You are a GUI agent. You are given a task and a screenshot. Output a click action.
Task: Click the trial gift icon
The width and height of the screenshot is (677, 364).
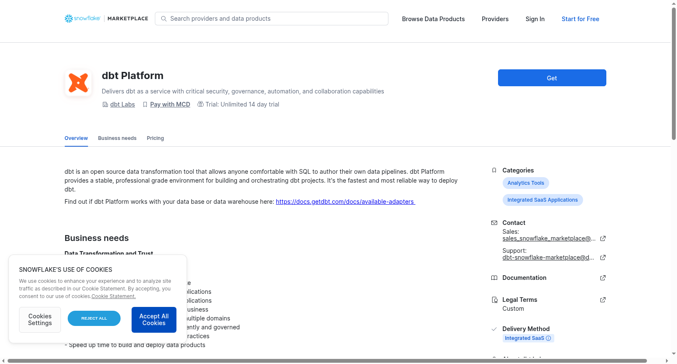(x=201, y=104)
